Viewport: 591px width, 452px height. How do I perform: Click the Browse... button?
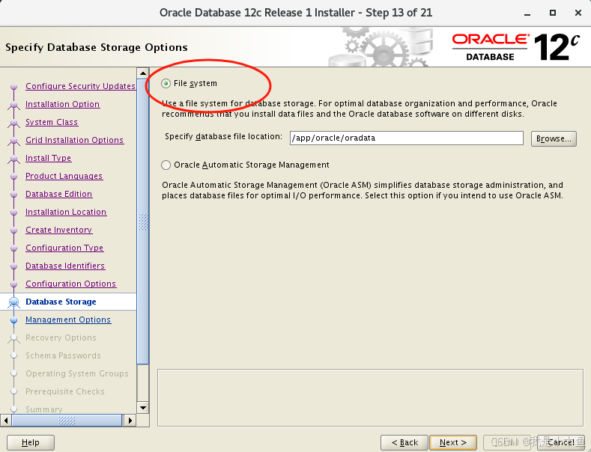pyautogui.click(x=554, y=138)
